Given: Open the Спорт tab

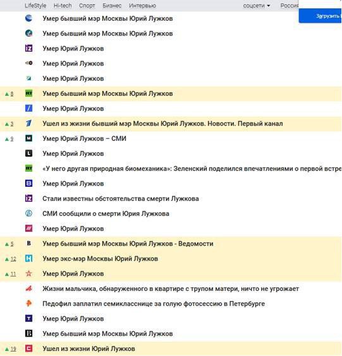Looking at the screenshot, I should point(87,6).
